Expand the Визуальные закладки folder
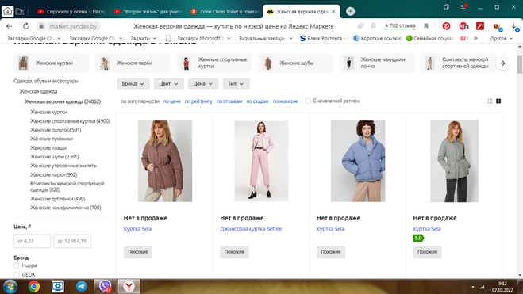The height and width of the screenshot is (294, 523). [266, 38]
